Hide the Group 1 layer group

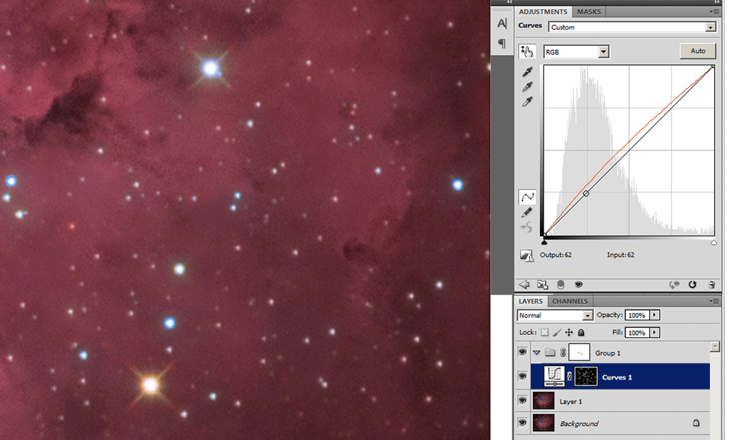522,352
